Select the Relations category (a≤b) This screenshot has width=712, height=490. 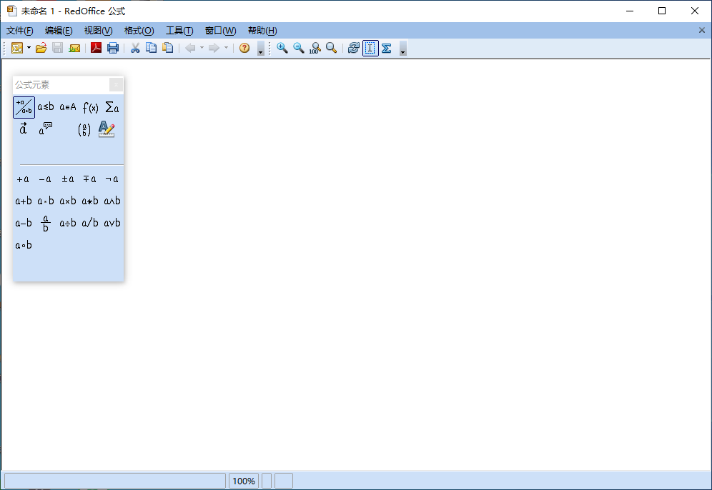pyautogui.click(x=46, y=107)
